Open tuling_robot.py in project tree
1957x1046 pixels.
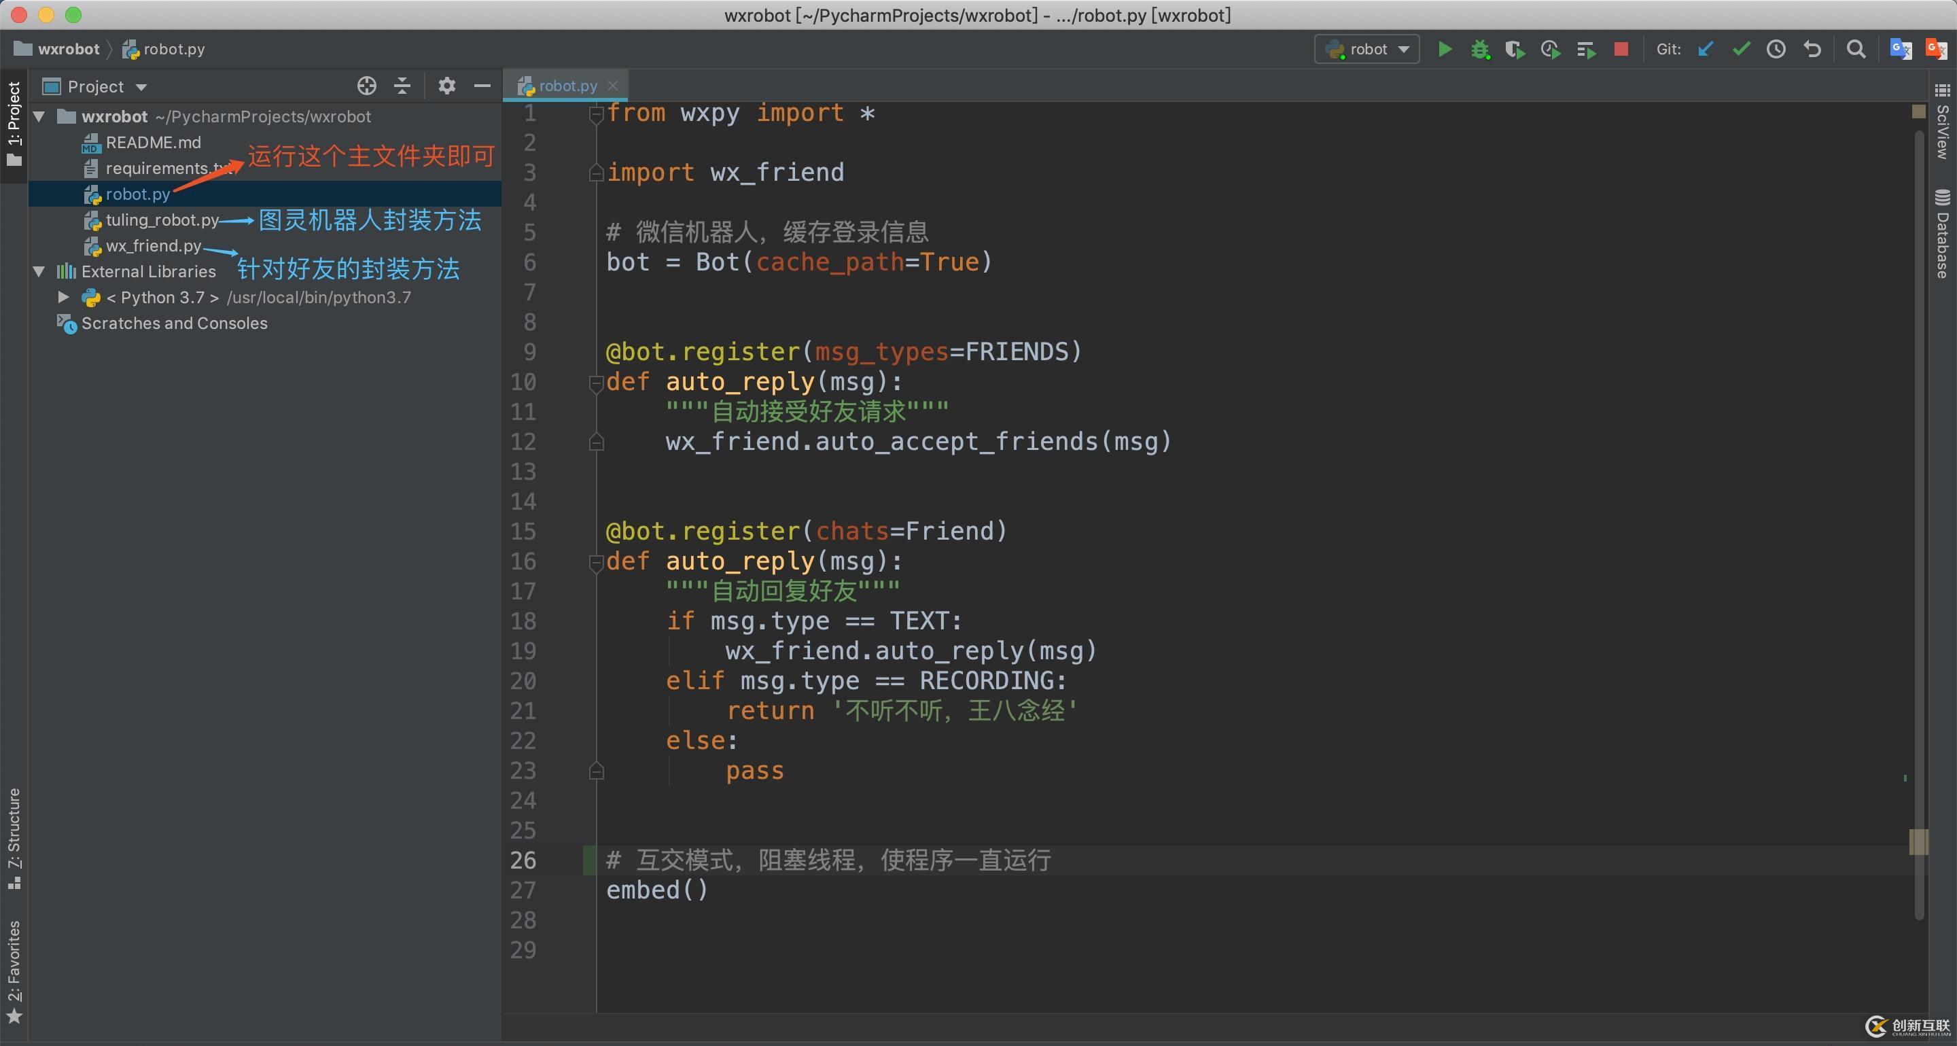coord(162,220)
